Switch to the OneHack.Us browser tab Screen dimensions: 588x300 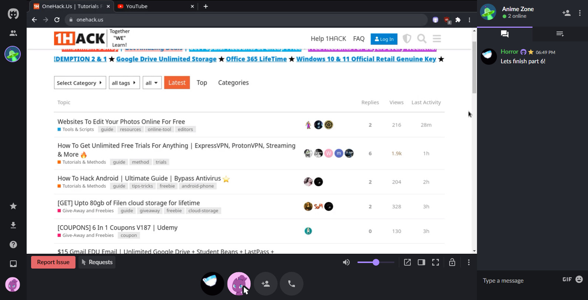click(x=72, y=6)
